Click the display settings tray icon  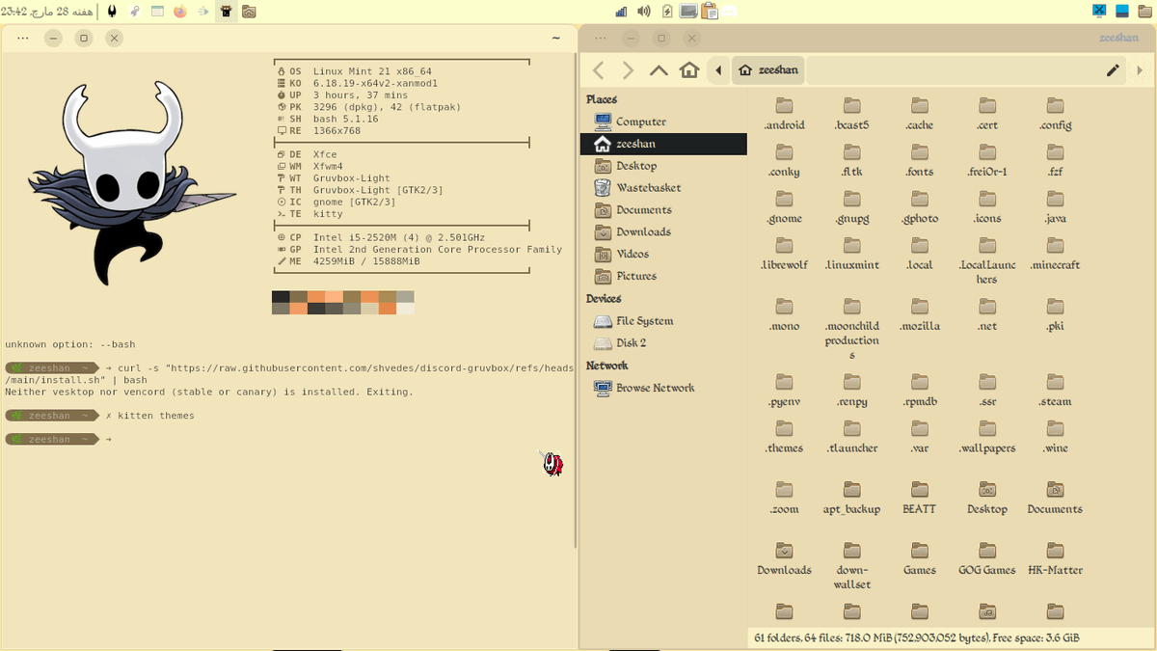(688, 12)
